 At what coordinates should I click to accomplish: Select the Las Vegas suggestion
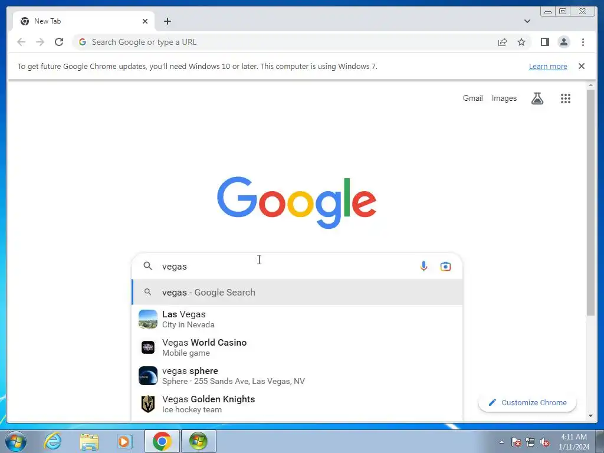coord(297,319)
